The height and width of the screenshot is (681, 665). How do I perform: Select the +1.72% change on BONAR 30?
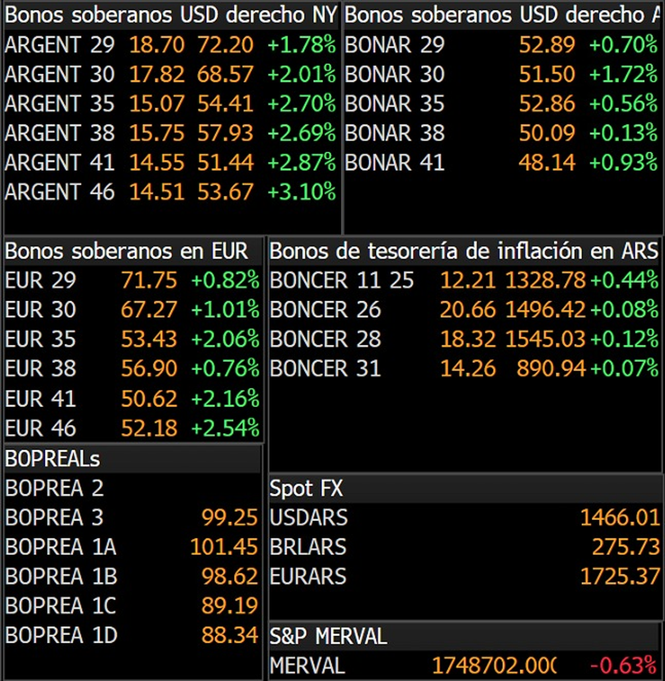point(623,74)
